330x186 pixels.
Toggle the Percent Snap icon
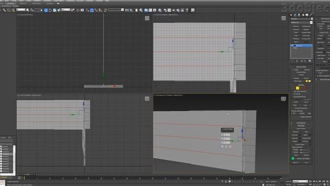[96, 10]
